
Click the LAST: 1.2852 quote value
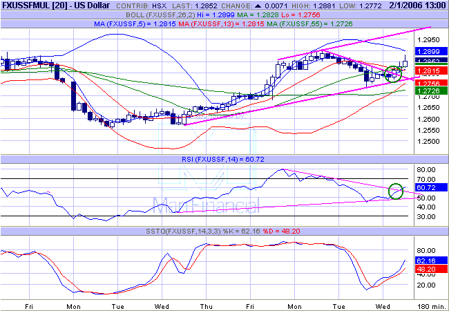tap(195, 6)
